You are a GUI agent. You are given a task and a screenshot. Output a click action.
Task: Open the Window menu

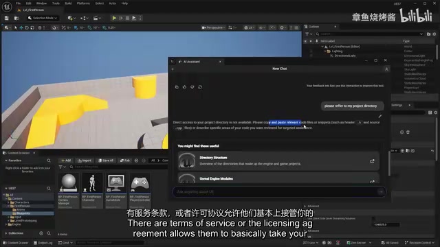(41, 3)
